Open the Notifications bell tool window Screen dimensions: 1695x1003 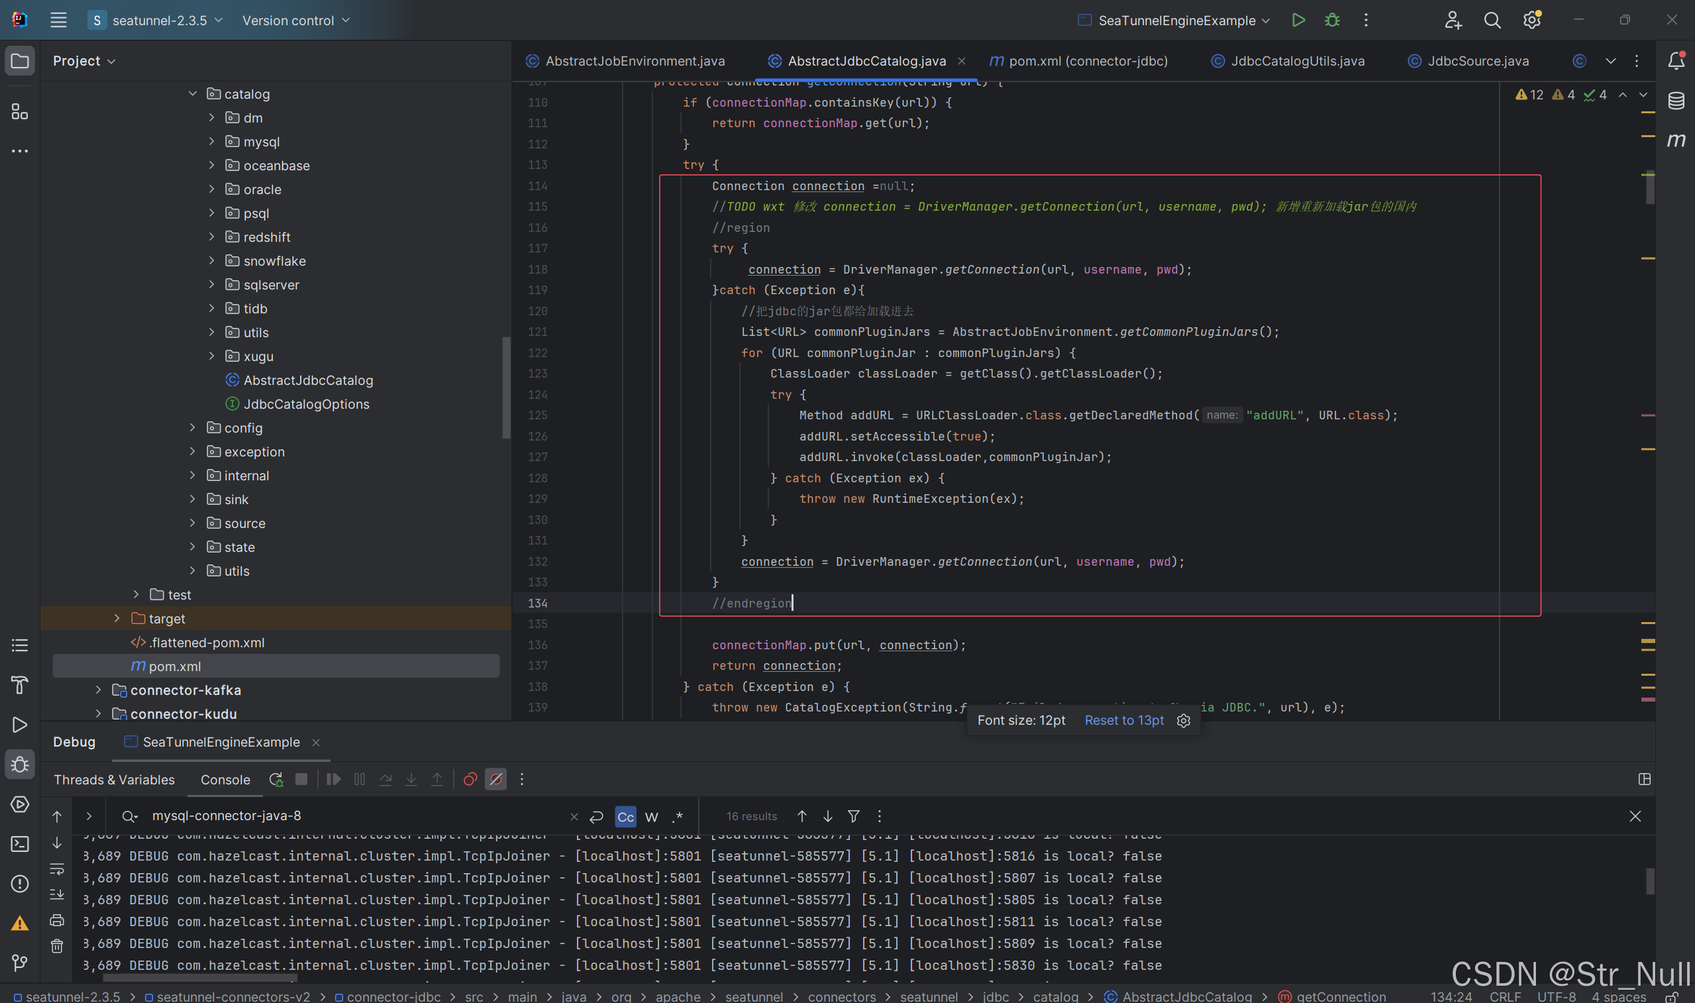click(x=1676, y=61)
